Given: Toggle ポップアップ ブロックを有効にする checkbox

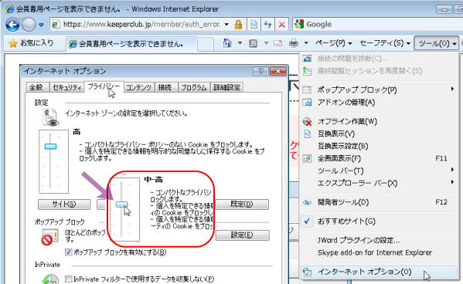Looking at the screenshot, I should pos(69,252).
